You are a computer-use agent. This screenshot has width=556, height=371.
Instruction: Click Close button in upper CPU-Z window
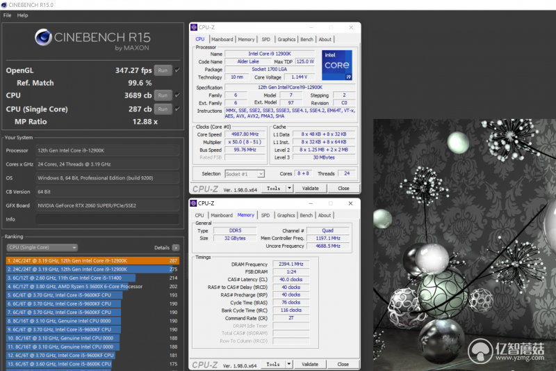click(x=343, y=188)
